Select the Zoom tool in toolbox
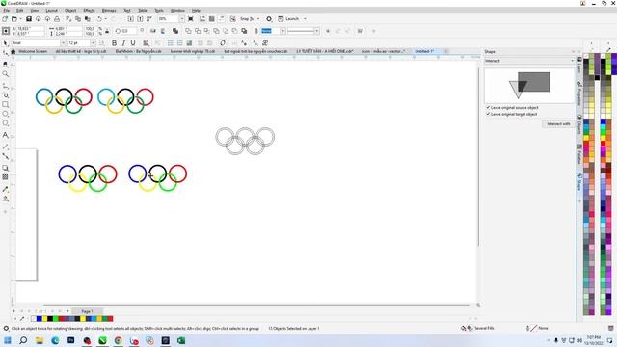 coord(6,74)
